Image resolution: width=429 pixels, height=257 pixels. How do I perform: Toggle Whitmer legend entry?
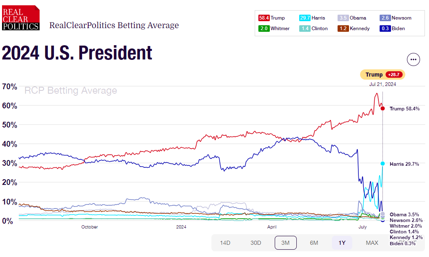pyautogui.click(x=274, y=29)
